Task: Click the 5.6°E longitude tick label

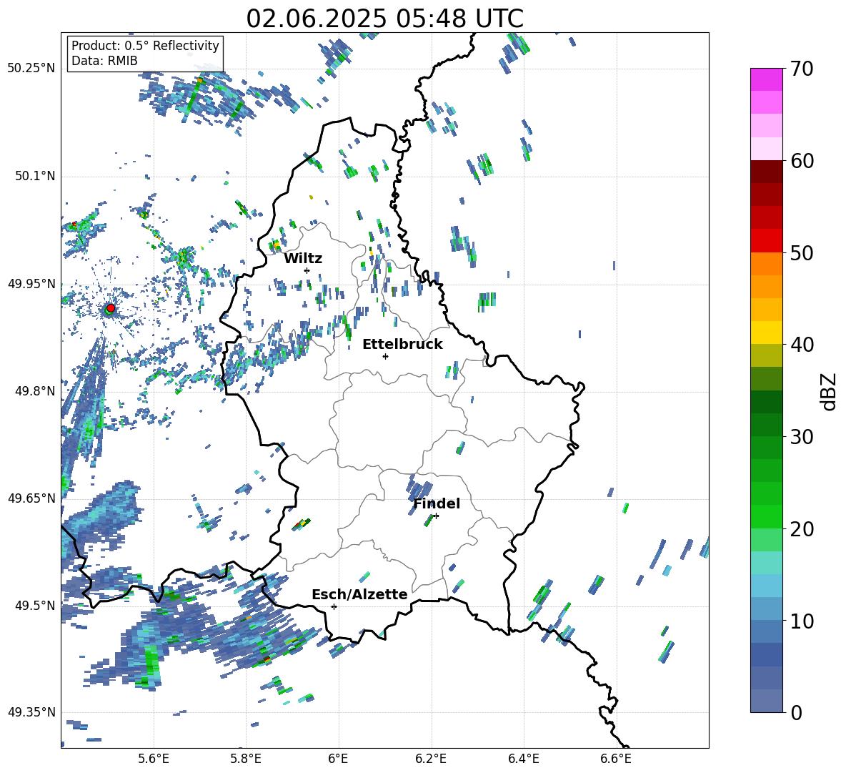Action: (x=154, y=759)
